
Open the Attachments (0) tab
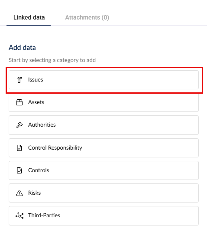(x=87, y=17)
